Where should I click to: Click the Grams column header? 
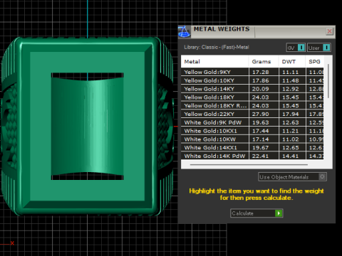[264, 62]
